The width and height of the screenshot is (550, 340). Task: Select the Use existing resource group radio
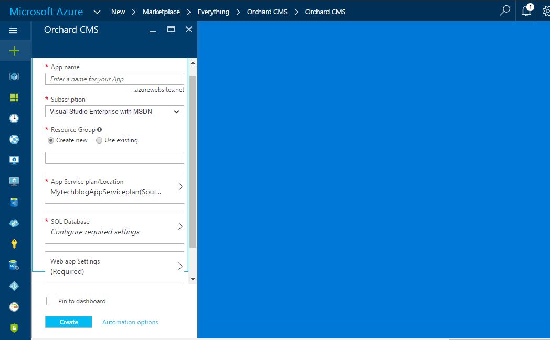(x=99, y=140)
